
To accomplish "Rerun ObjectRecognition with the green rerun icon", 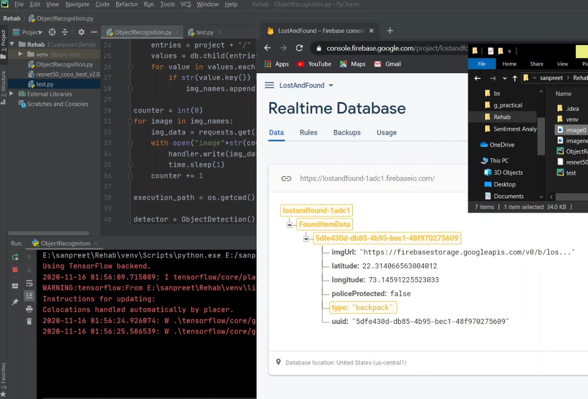I will coord(15,257).
